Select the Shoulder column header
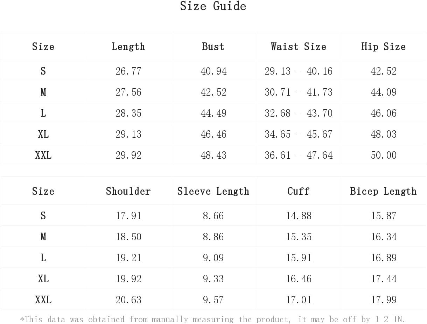Image resolution: width=427 pixels, height=324 pixels. click(x=128, y=191)
